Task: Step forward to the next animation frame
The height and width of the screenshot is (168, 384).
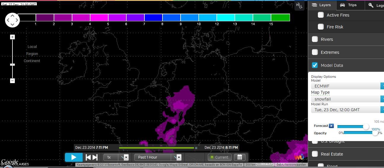Action: pyautogui.click(x=95, y=157)
